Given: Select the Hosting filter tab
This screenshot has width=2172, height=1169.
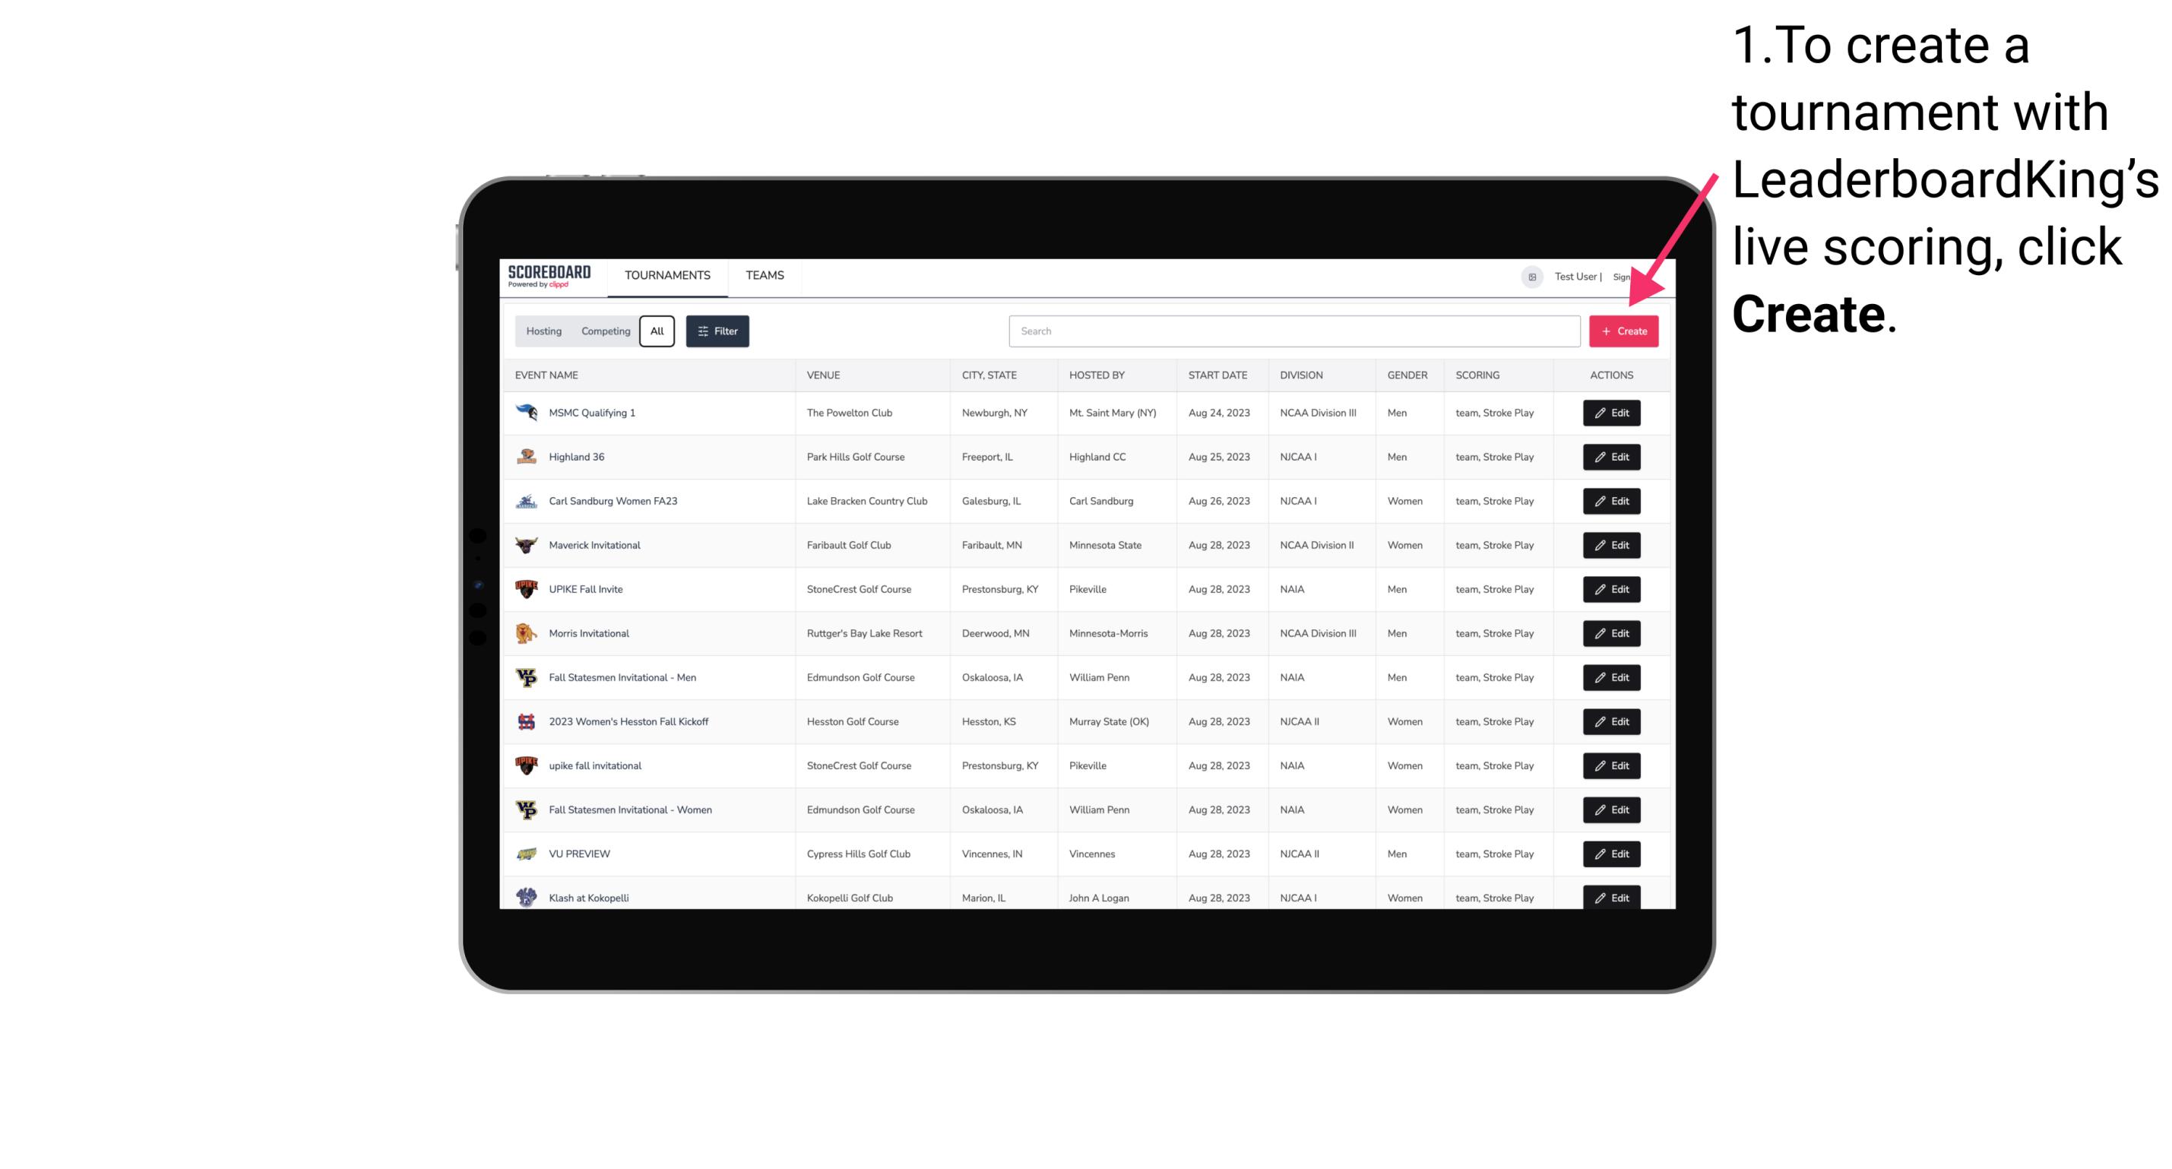Looking at the screenshot, I should coord(543,331).
